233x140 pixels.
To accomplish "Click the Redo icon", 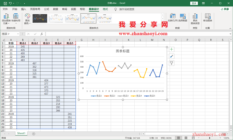I will 17,3.
